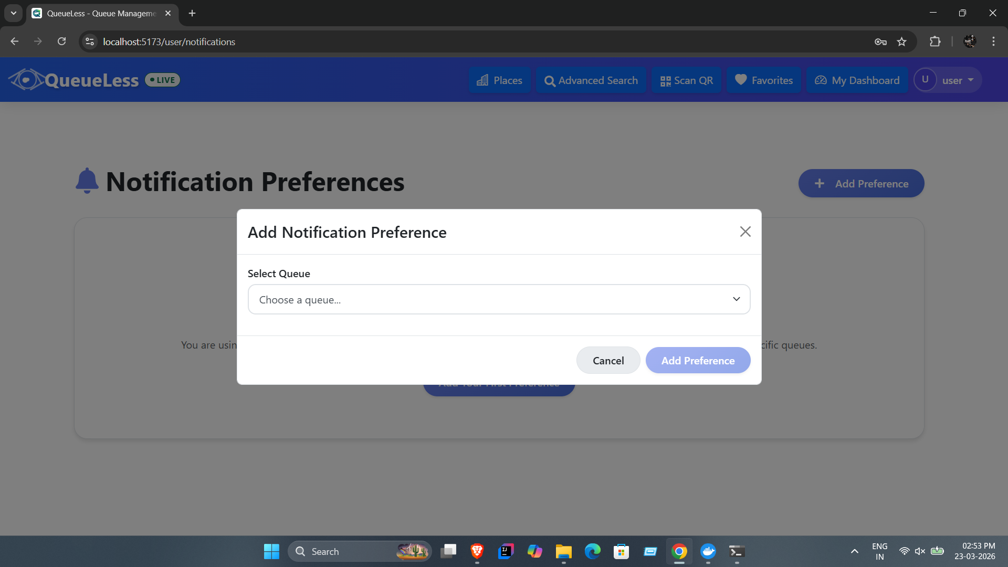Click the QueueLess logo
Viewport: 1008px width, 567px height.
(74, 80)
